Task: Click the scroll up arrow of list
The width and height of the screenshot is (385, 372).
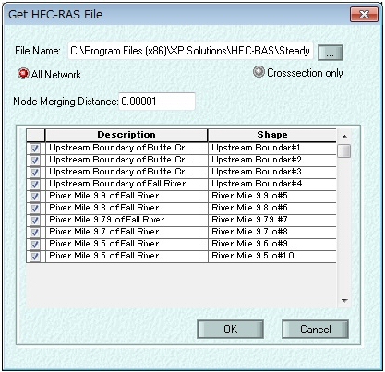Action: [344, 137]
